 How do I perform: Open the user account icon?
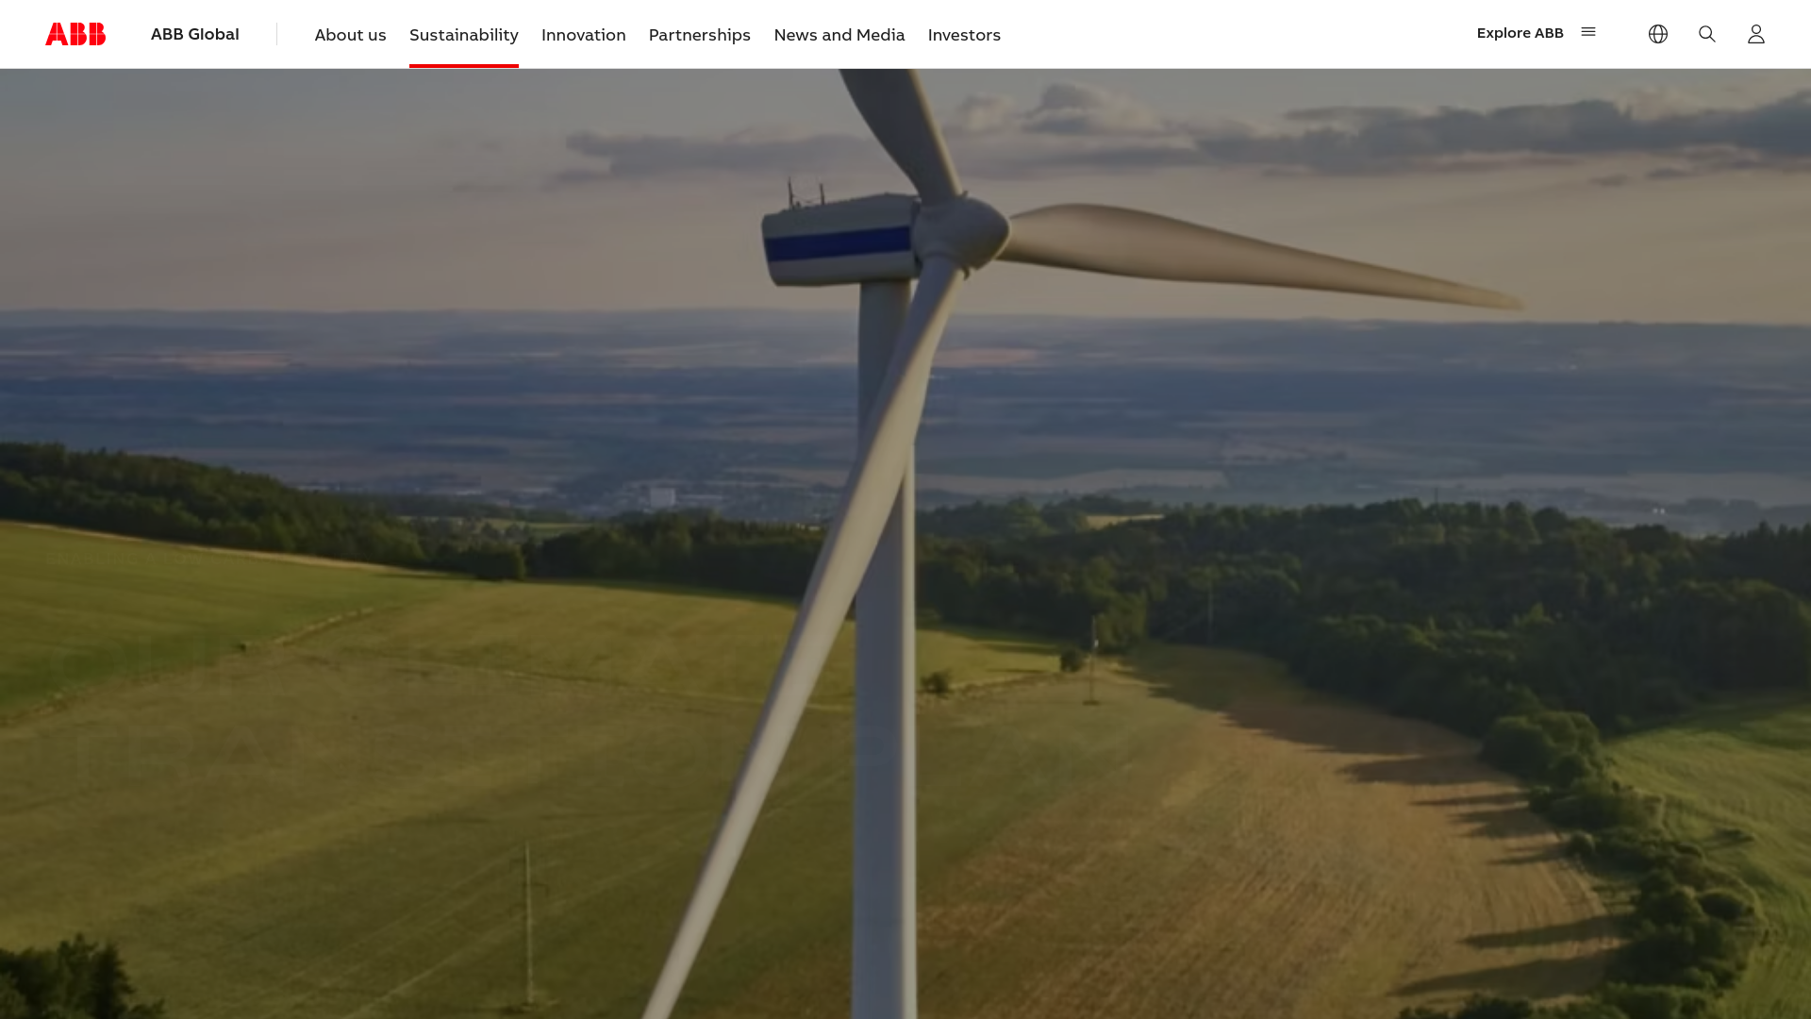(x=1756, y=34)
